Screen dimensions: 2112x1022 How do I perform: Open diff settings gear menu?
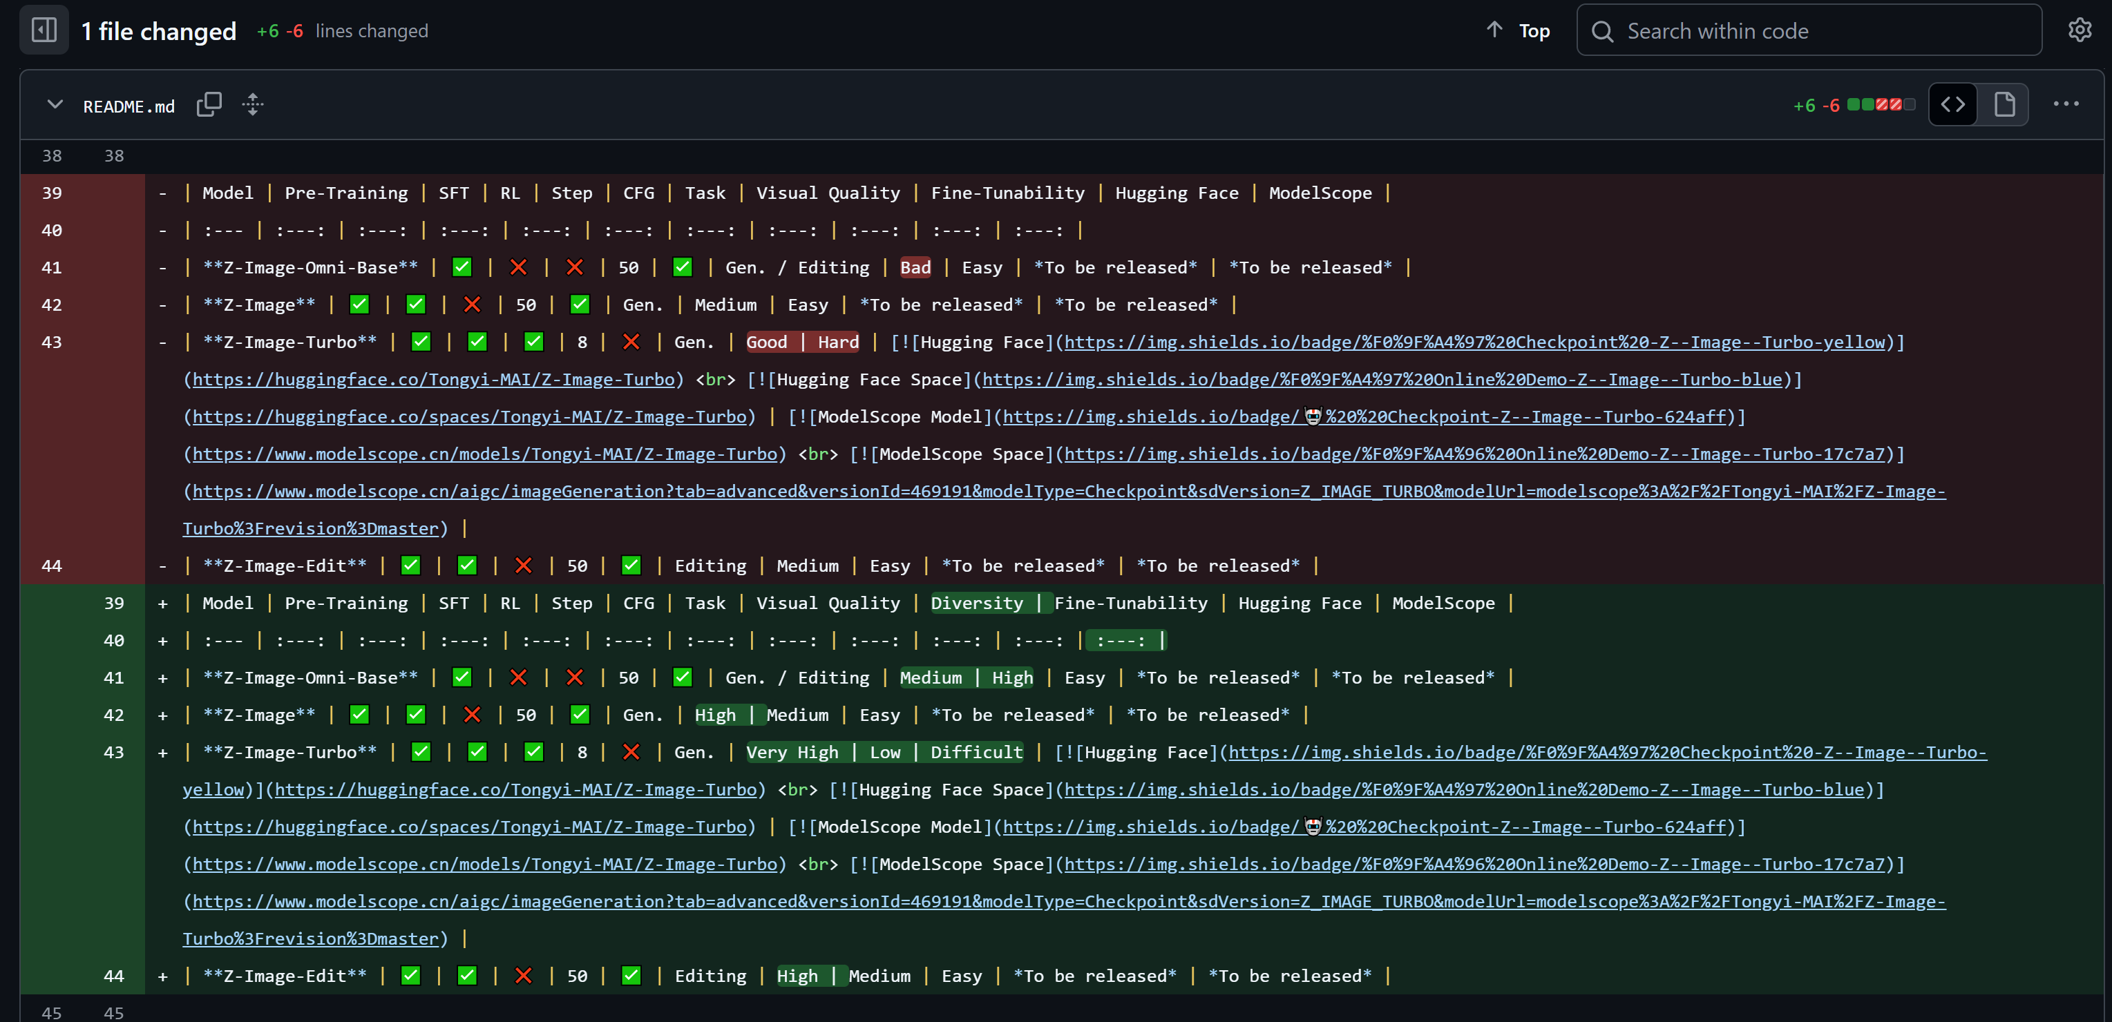tap(2080, 30)
